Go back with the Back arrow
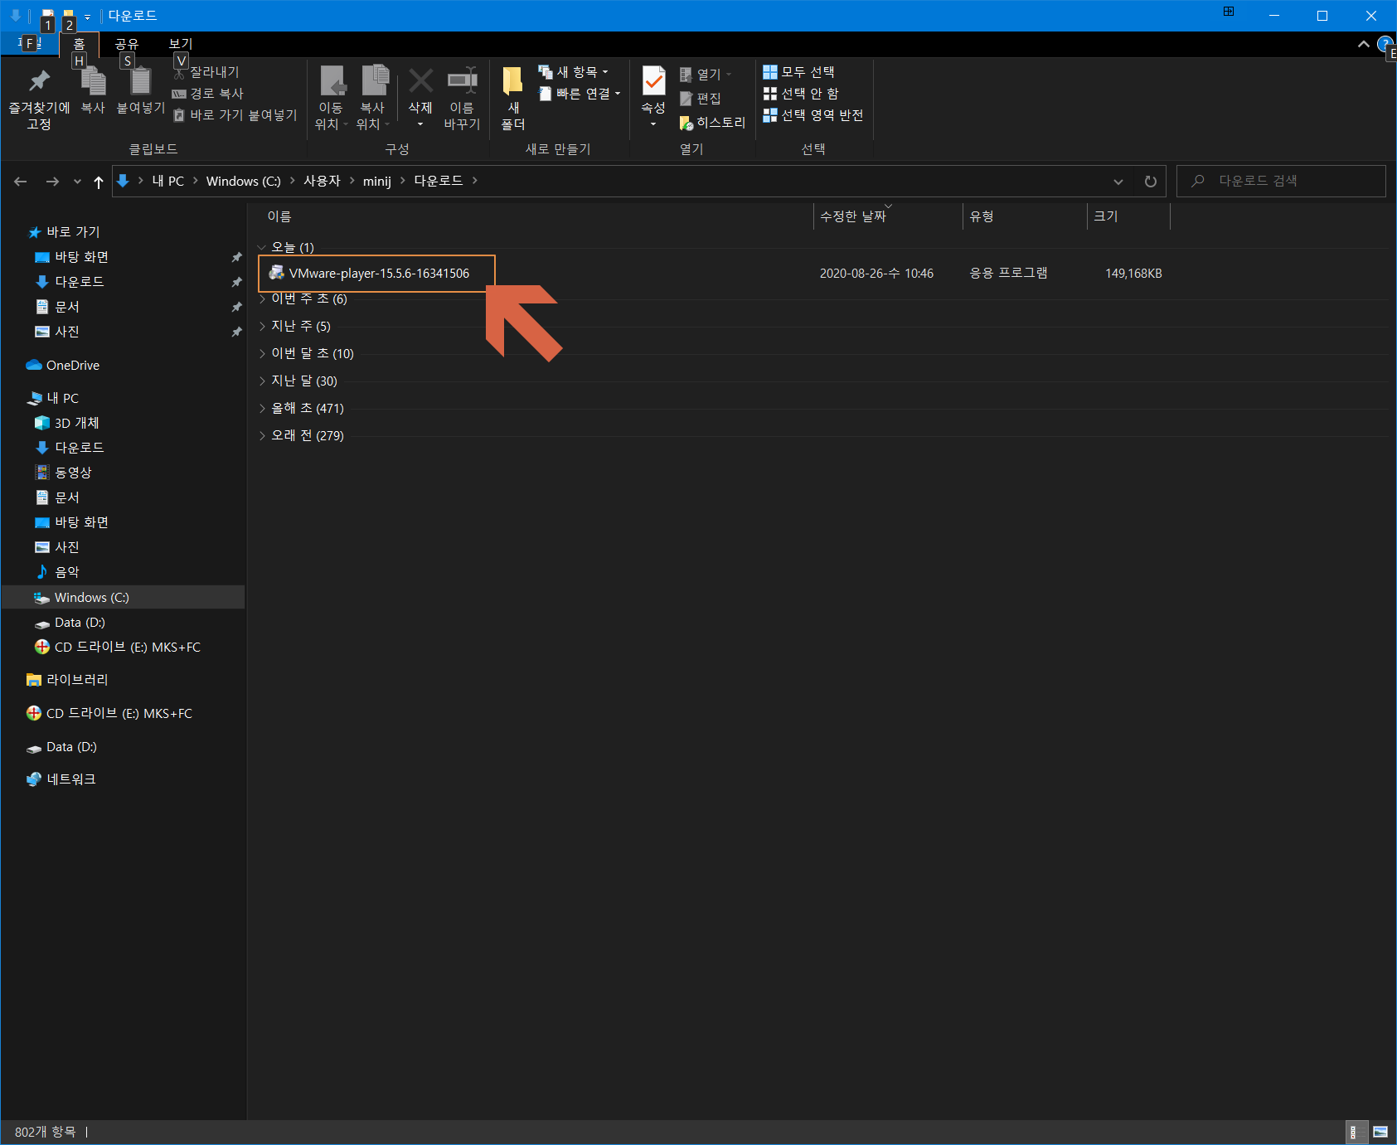 [x=21, y=182]
